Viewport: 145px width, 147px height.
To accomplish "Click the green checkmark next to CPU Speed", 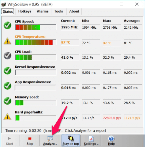I will (x=7, y=25).
